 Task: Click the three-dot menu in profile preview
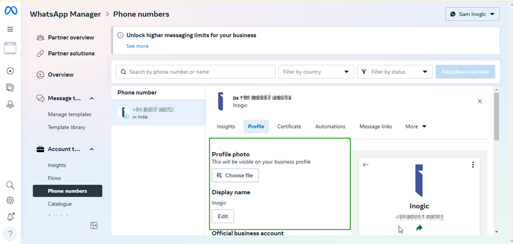coord(472,165)
